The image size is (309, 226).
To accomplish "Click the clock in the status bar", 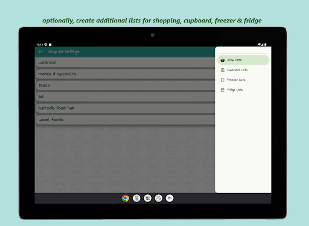I will [x=40, y=45].
